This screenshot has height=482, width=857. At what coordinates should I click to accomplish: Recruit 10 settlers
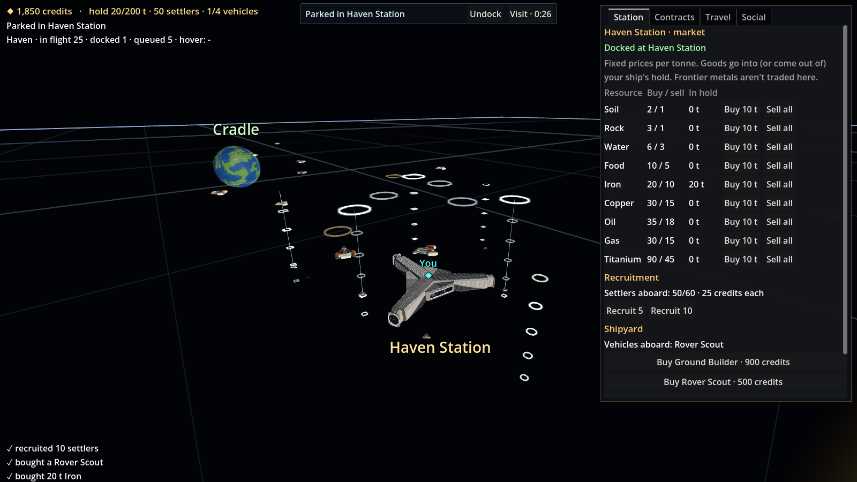coord(672,311)
